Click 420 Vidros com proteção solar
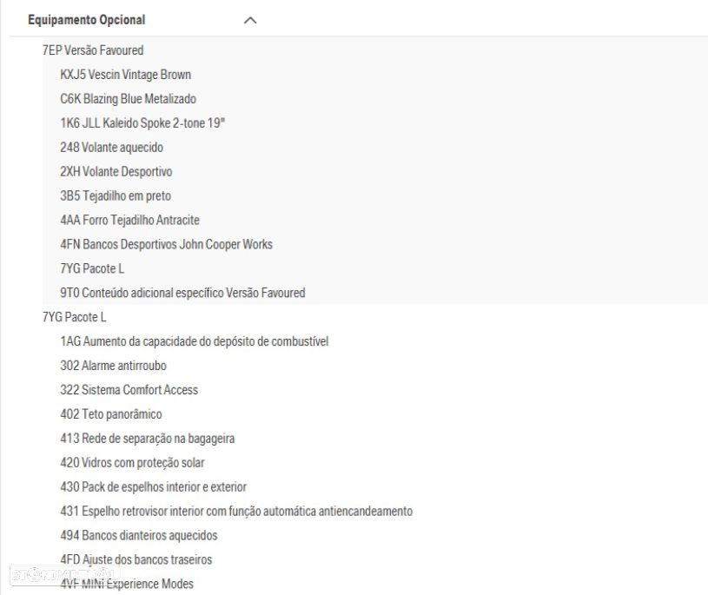Image resolution: width=708 pixels, height=595 pixels. pos(133,463)
